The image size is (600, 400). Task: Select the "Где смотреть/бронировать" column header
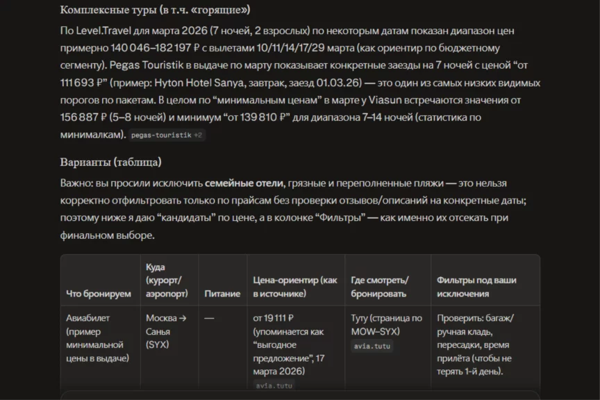tap(380, 287)
